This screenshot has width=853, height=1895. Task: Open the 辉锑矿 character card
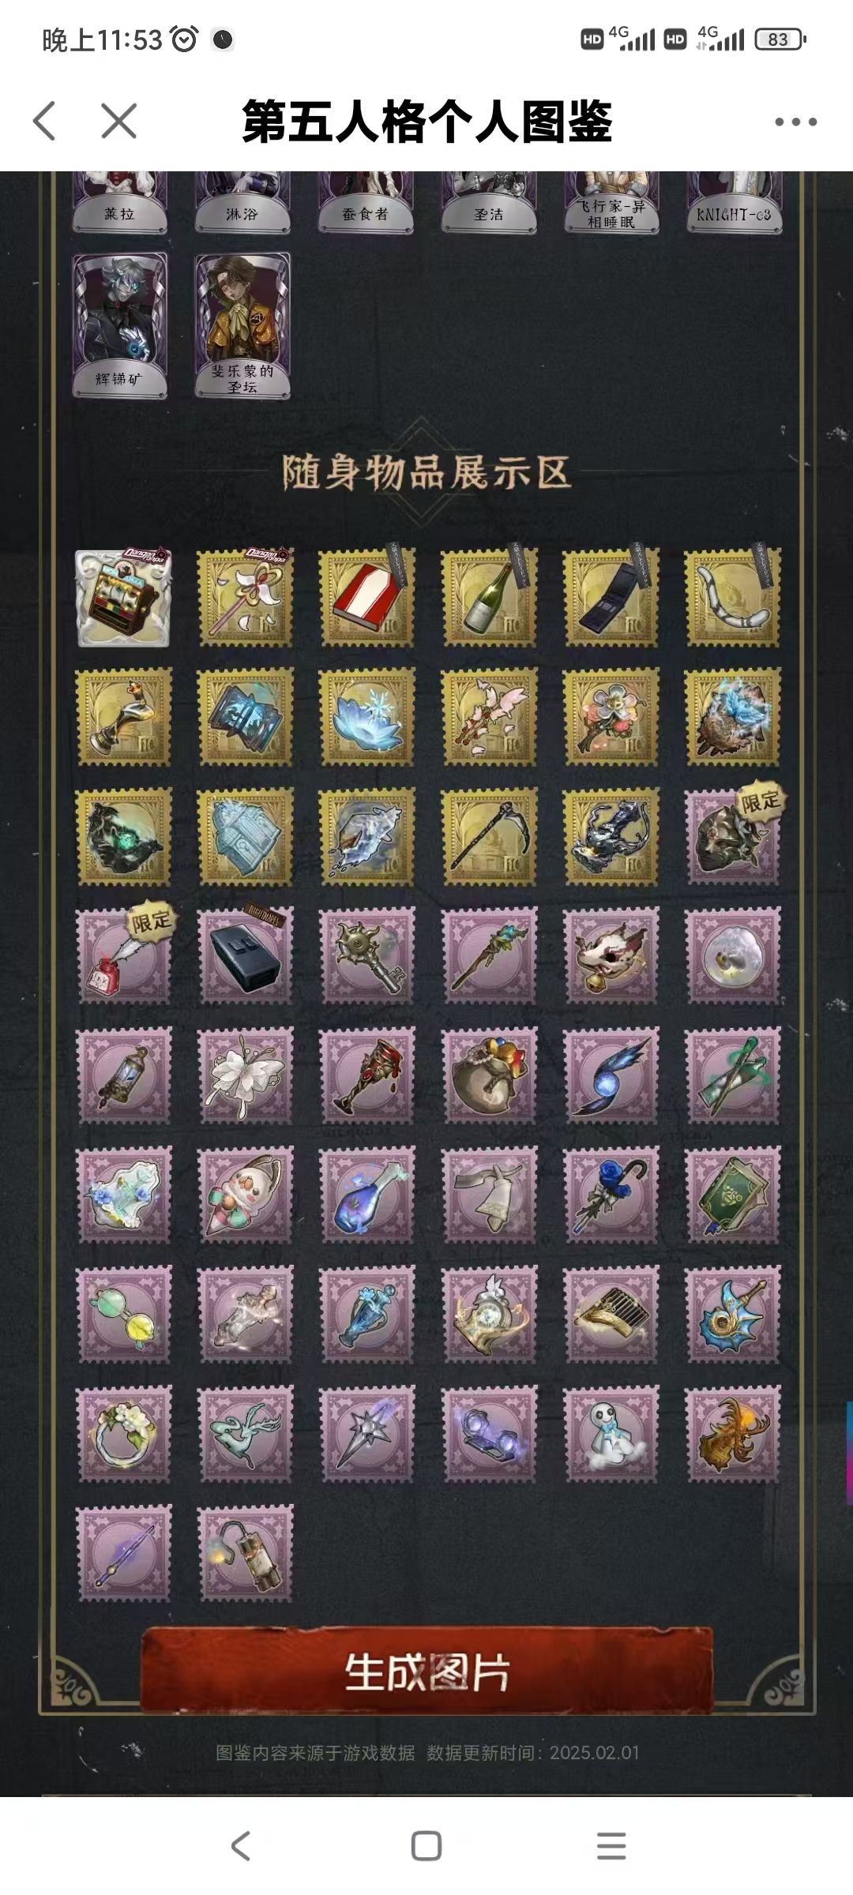tap(119, 325)
